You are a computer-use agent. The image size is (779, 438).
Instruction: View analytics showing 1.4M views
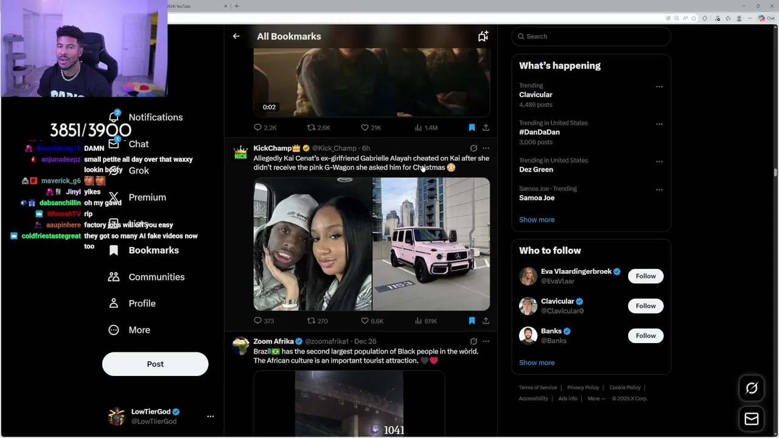coord(426,128)
